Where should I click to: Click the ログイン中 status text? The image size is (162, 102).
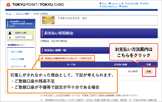pyautogui.click(x=21, y=33)
